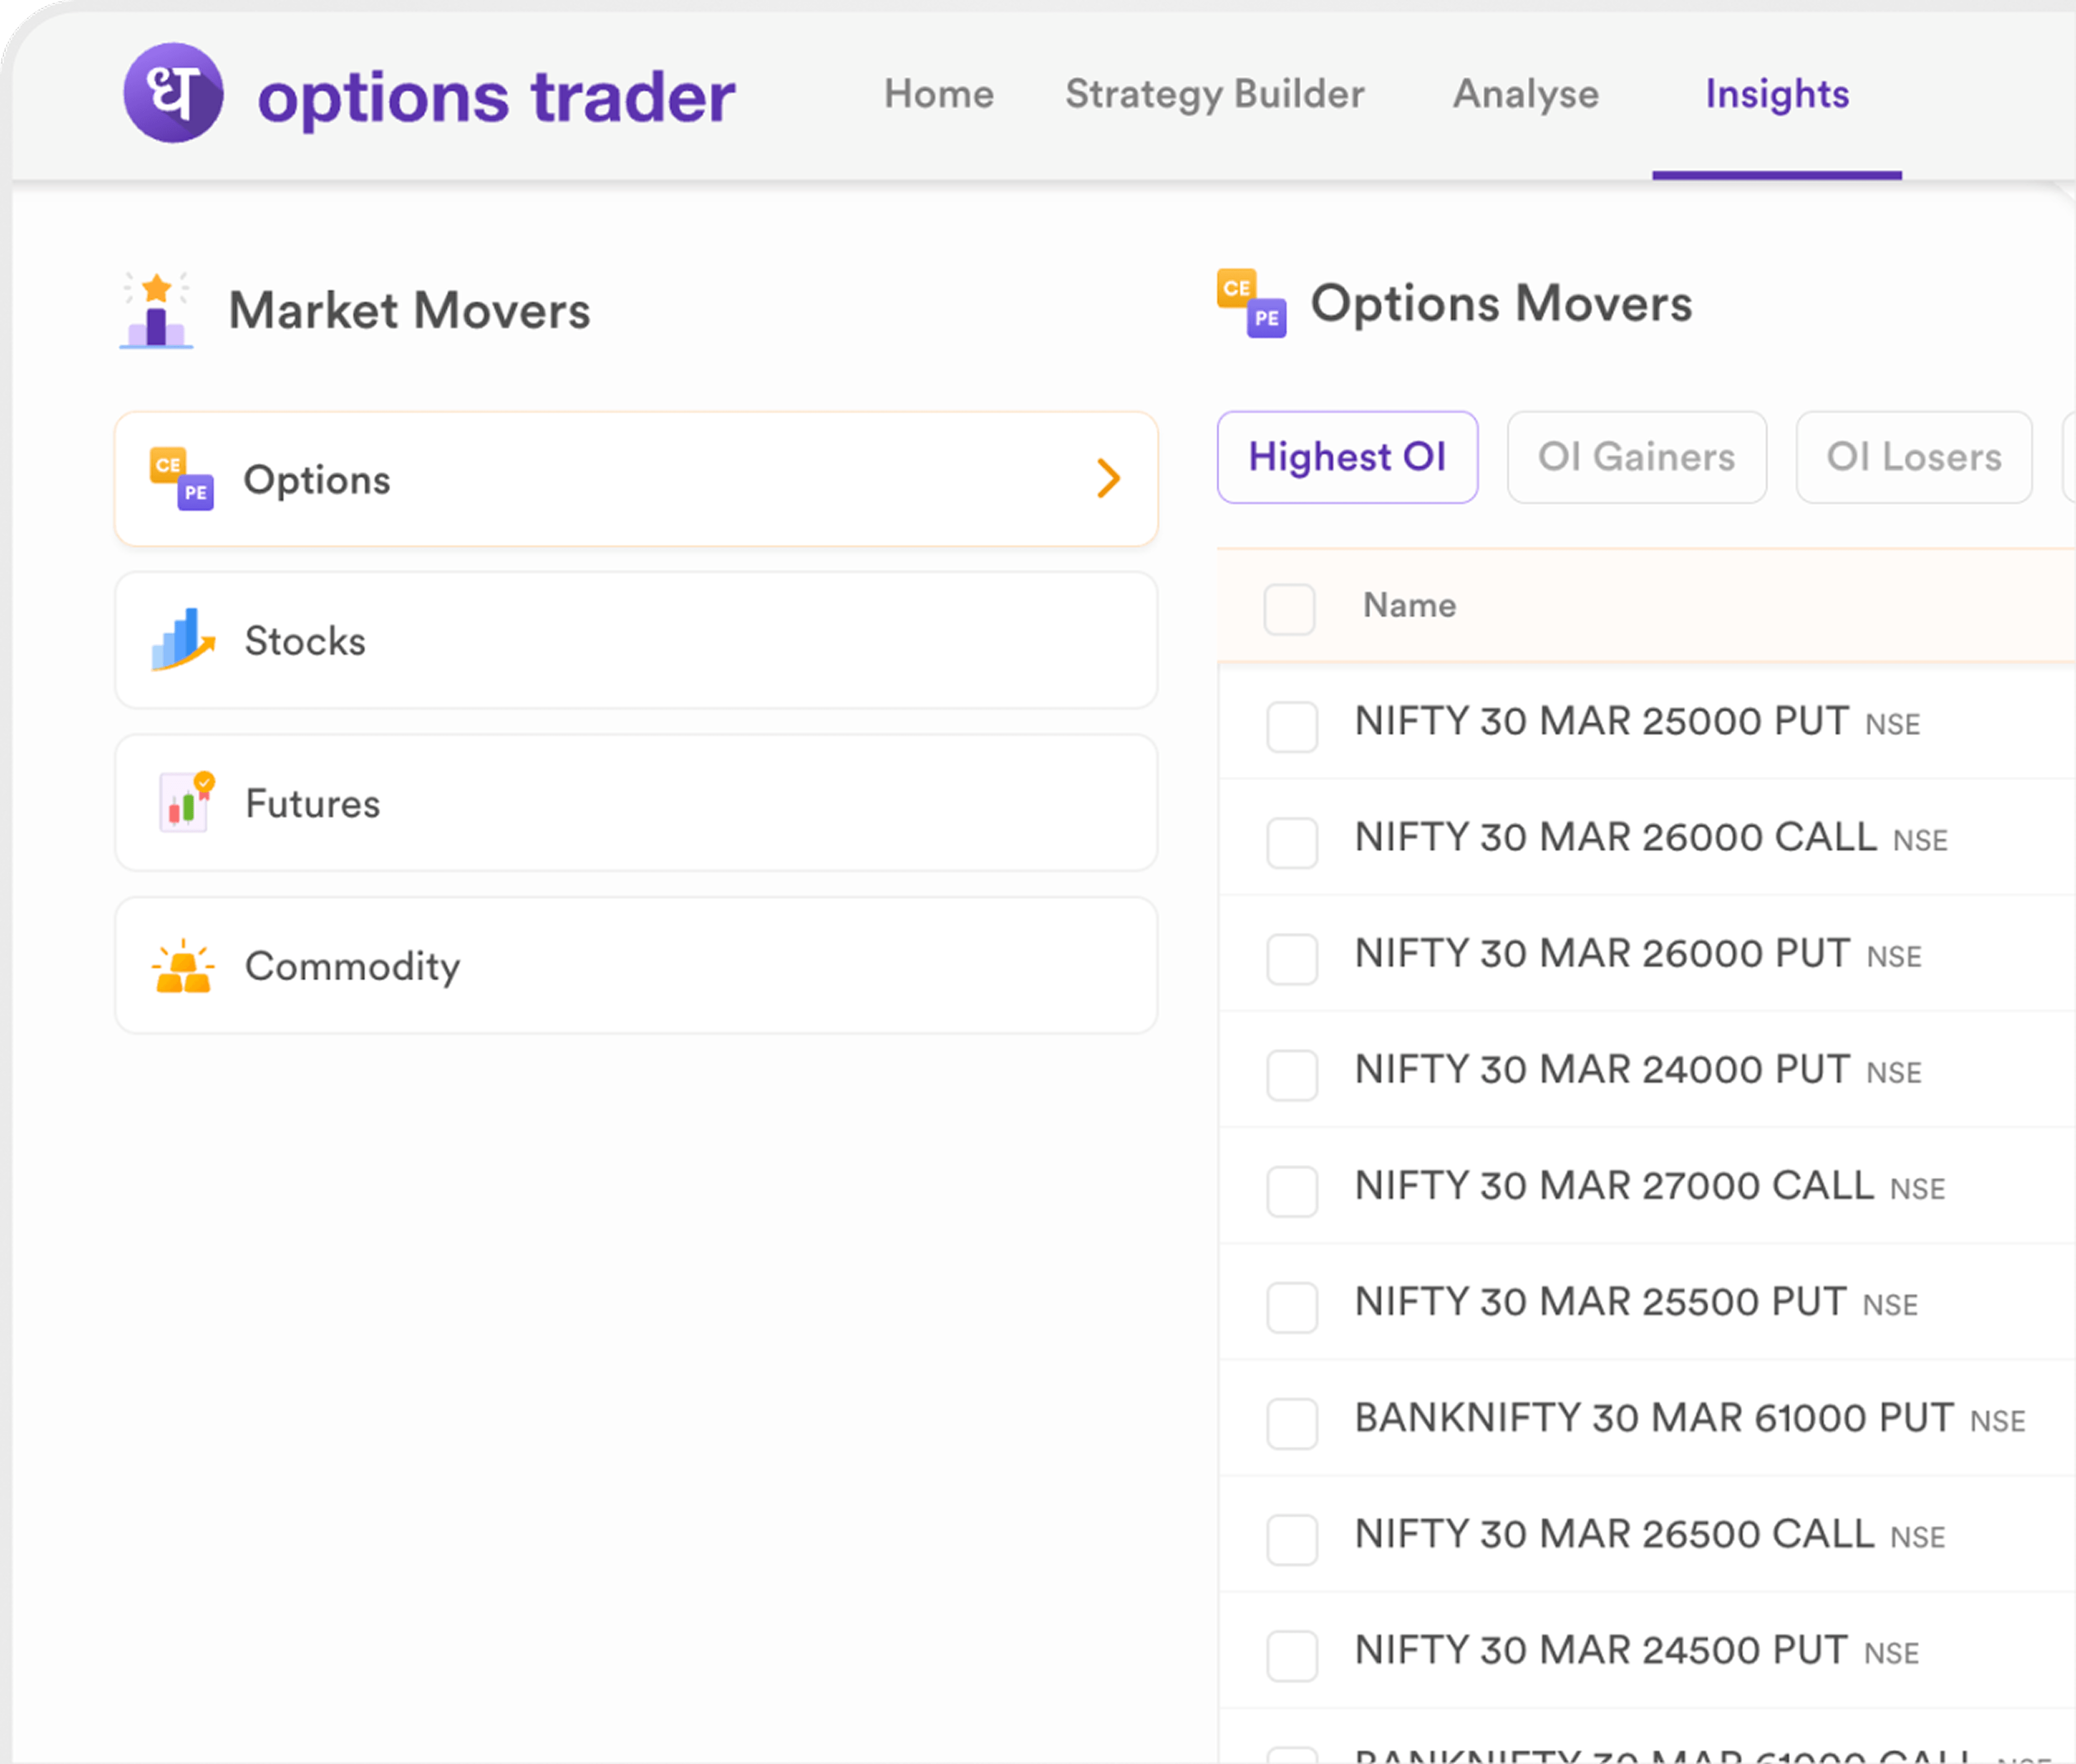The image size is (2076, 1764).
Task: Open the Insights tab
Action: (1776, 94)
